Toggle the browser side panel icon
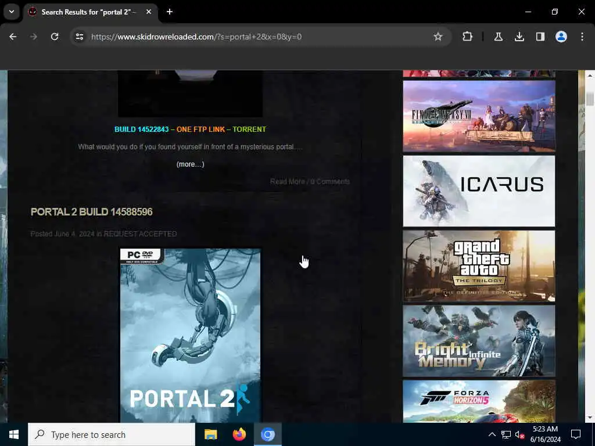595x446 pixels. click(x=540, y=37)
